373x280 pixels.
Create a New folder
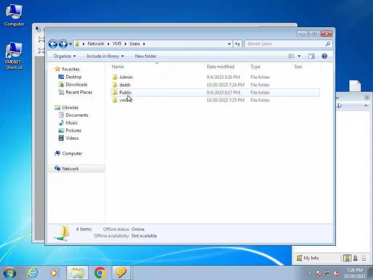146,56
